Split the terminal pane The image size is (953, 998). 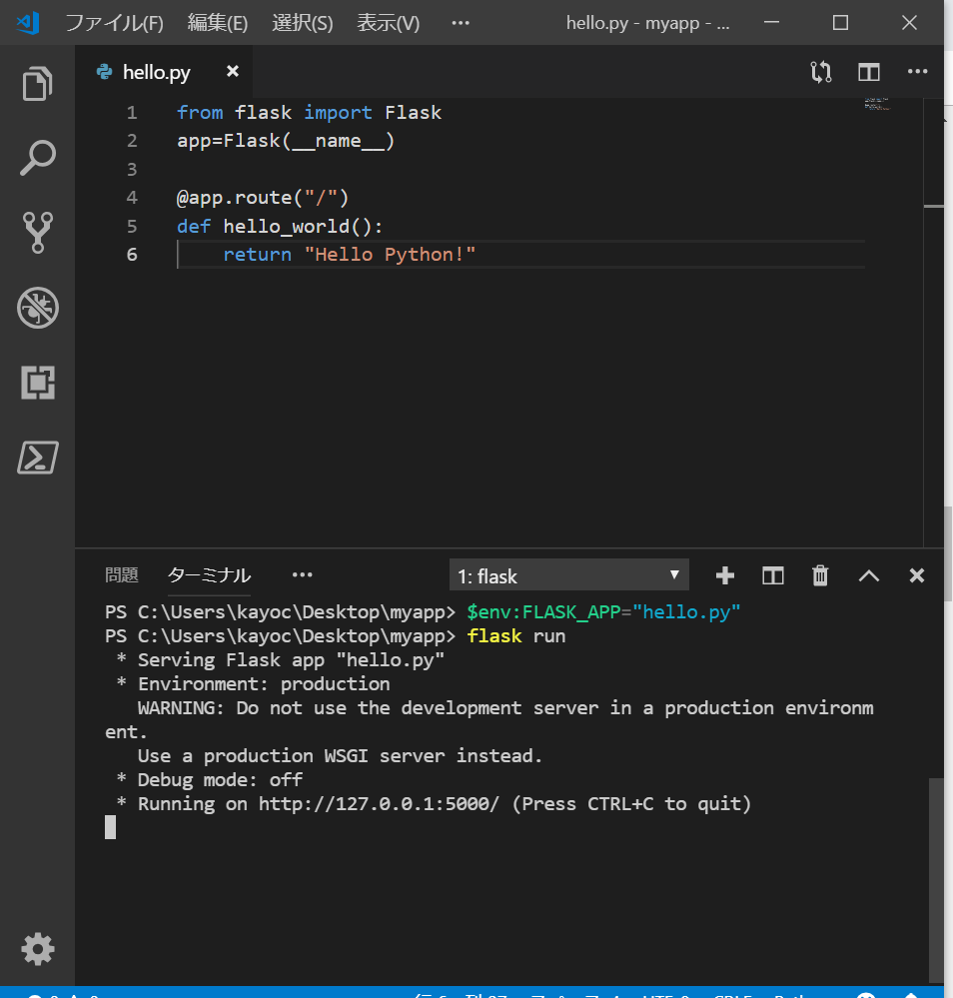[773, 575]
